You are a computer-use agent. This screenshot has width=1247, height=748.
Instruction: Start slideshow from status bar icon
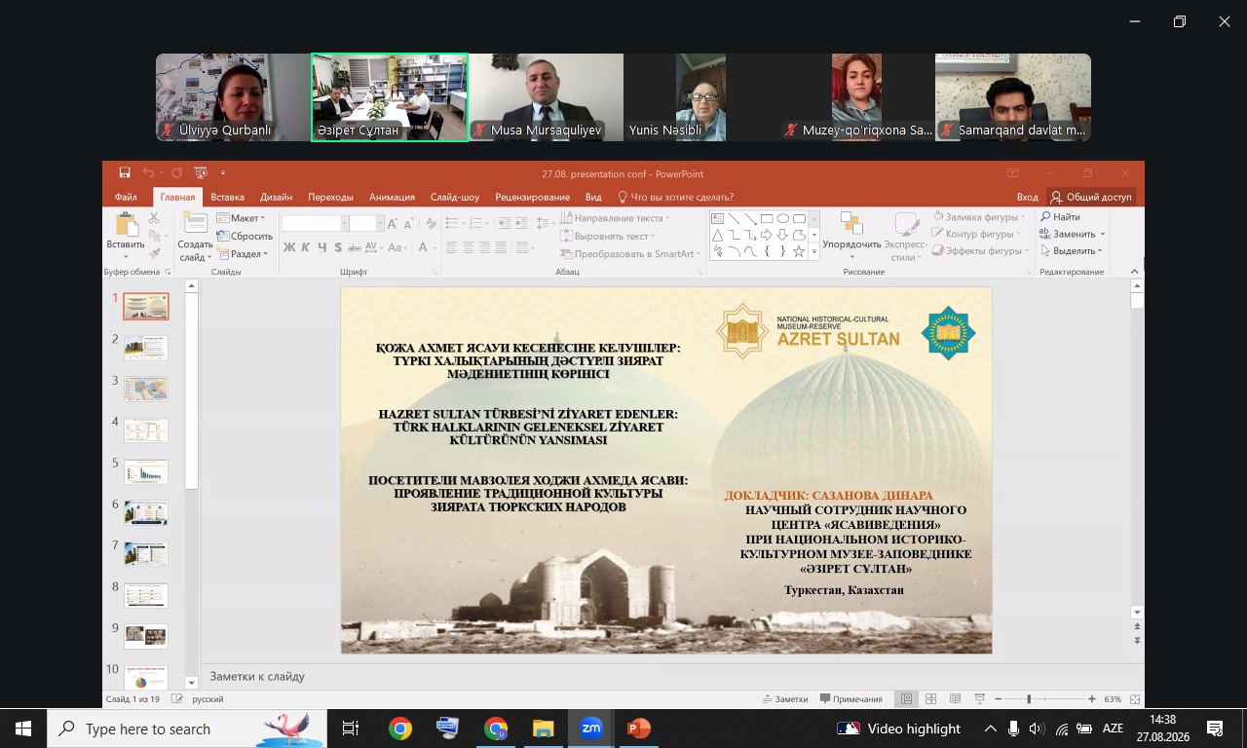click(x=980, y=699)
